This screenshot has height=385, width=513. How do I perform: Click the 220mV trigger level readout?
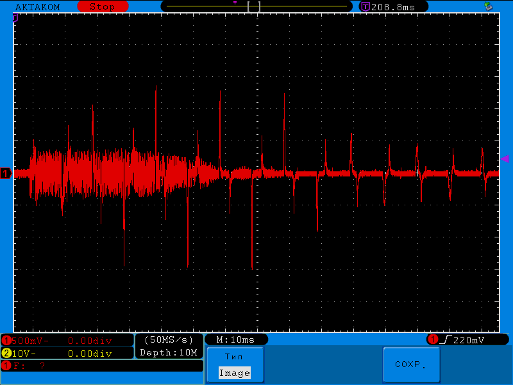coord(469,340)
